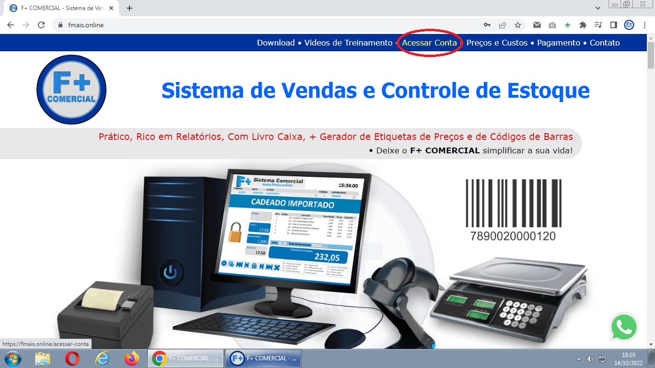Open the Windows Start button
This screenshot has height=368, width=655.
point(12,358)
